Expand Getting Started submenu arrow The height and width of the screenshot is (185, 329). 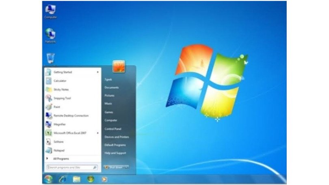(97, 72)
